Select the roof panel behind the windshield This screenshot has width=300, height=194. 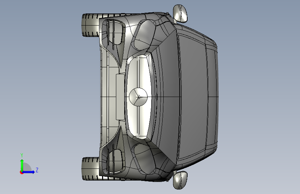click(213, 97)
